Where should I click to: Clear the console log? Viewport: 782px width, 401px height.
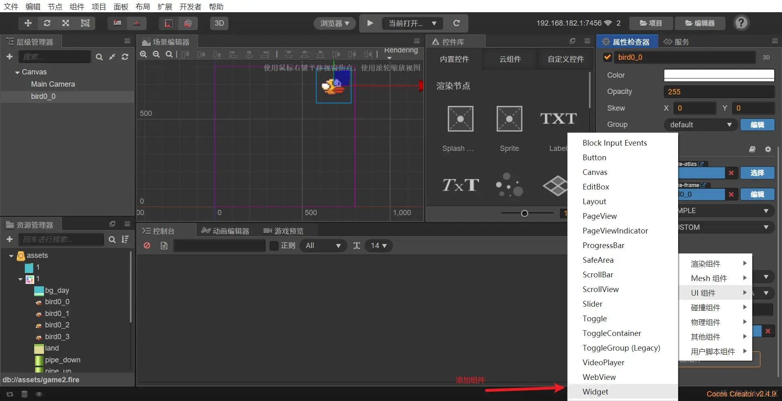[147, 246]
